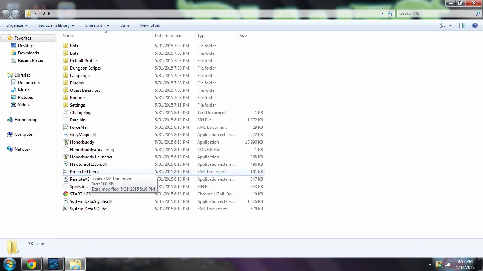Open the Bots folder icon
This screenshot has height=271, width=483.
[x=65, y=46]
